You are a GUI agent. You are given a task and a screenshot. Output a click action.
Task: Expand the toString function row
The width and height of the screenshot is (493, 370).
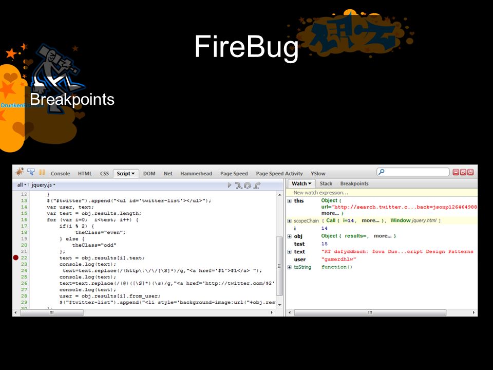(289, 267)
